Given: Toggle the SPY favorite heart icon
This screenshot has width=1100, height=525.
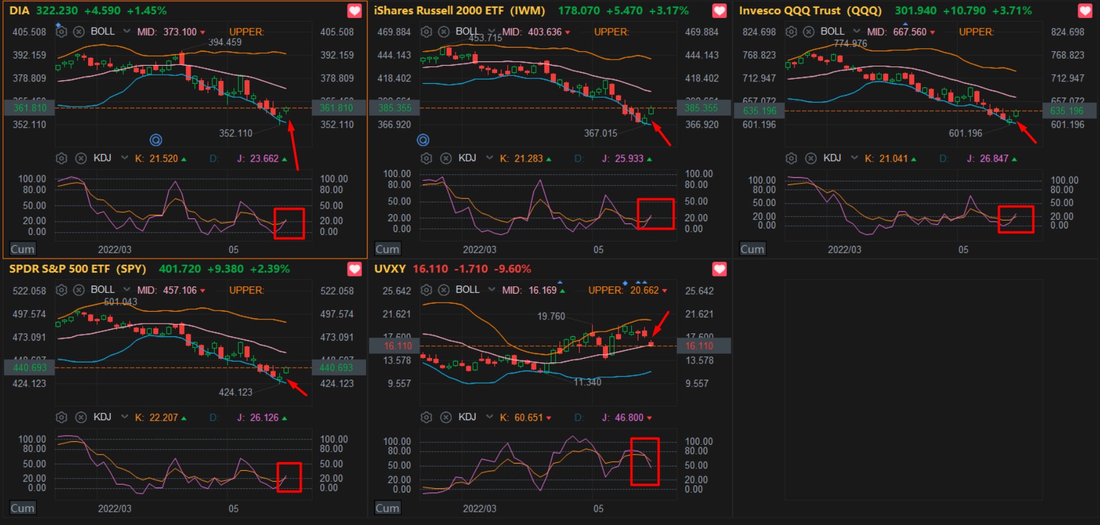Looking at the screenshot, I should point(354,269).
